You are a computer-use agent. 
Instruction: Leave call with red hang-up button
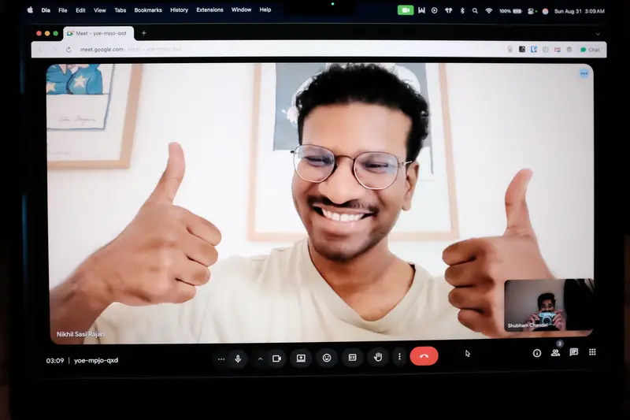pos(424,356)
